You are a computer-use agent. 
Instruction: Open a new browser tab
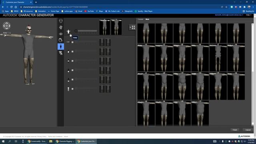(x=36, y=2)
